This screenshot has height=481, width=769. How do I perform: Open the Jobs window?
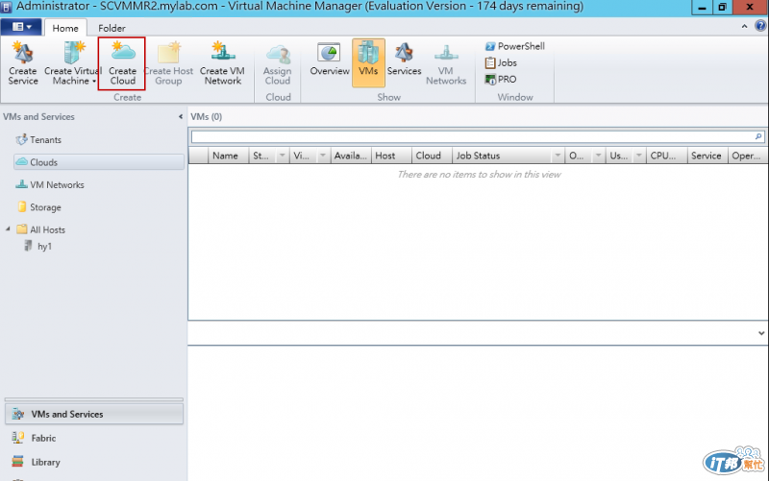pos(501,62)
